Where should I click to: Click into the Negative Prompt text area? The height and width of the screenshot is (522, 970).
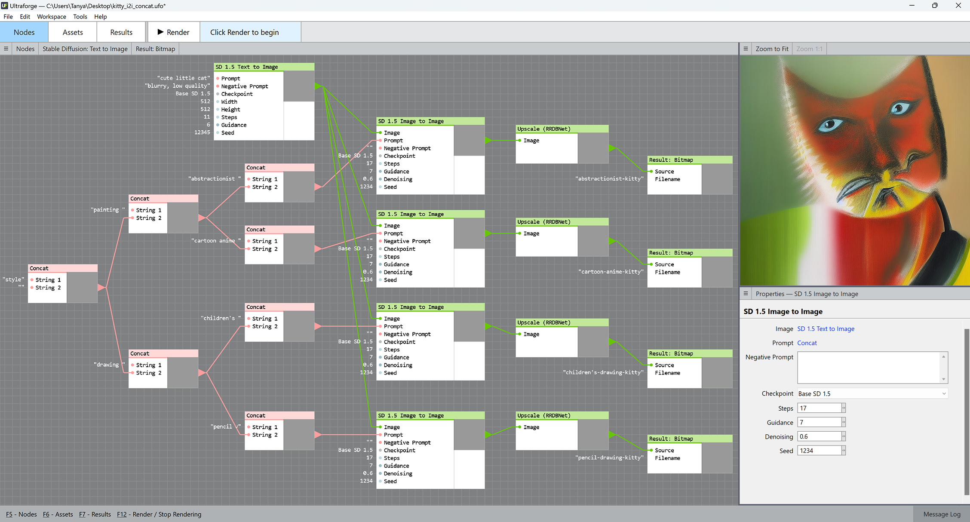click(869, 368)
